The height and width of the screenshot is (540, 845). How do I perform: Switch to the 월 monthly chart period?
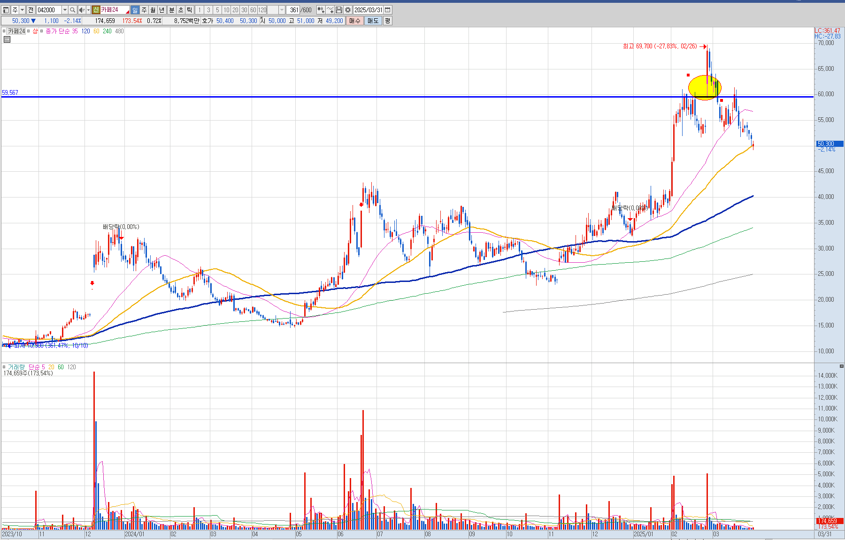pyautogui.click(x=153, y=10)
